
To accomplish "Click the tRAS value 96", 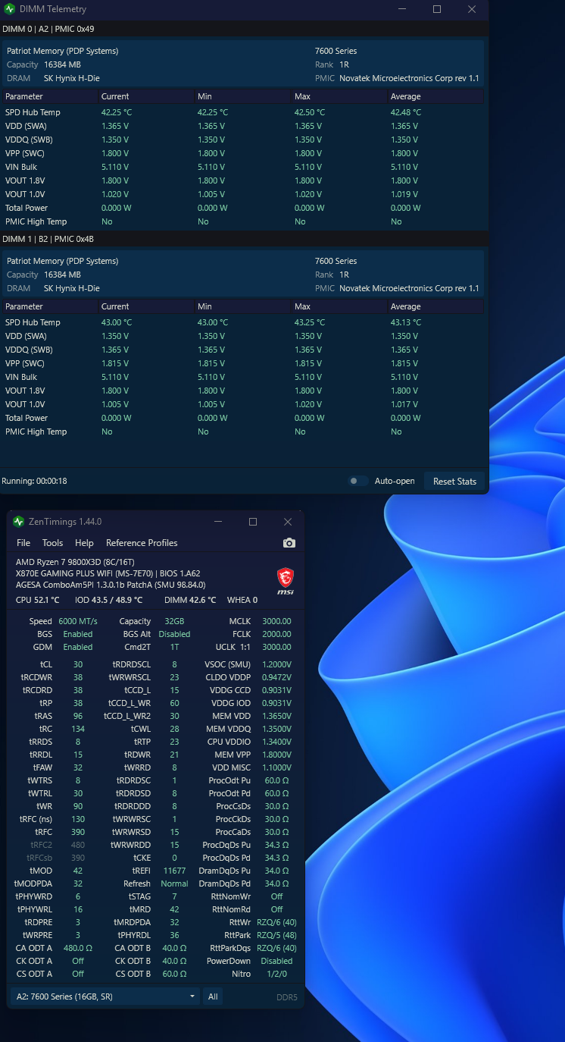I will pyautogui.click(x=78, y=716).
